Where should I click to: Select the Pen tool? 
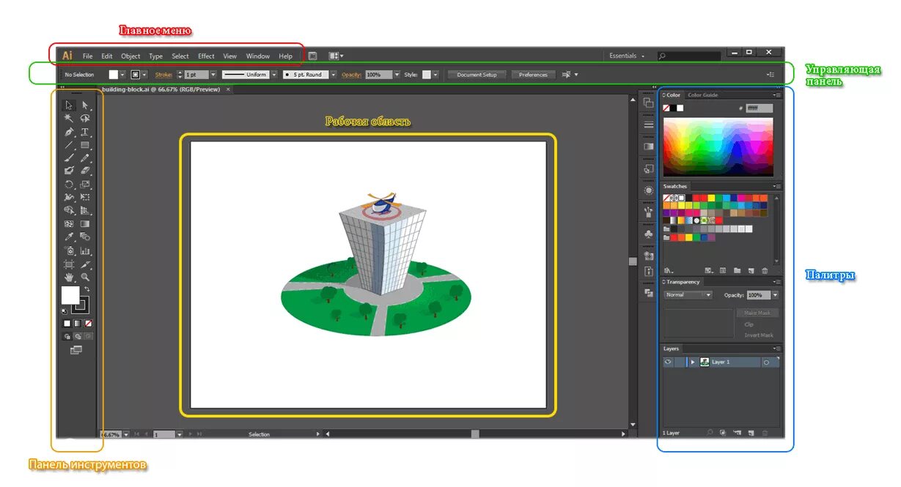click(69, 132)
